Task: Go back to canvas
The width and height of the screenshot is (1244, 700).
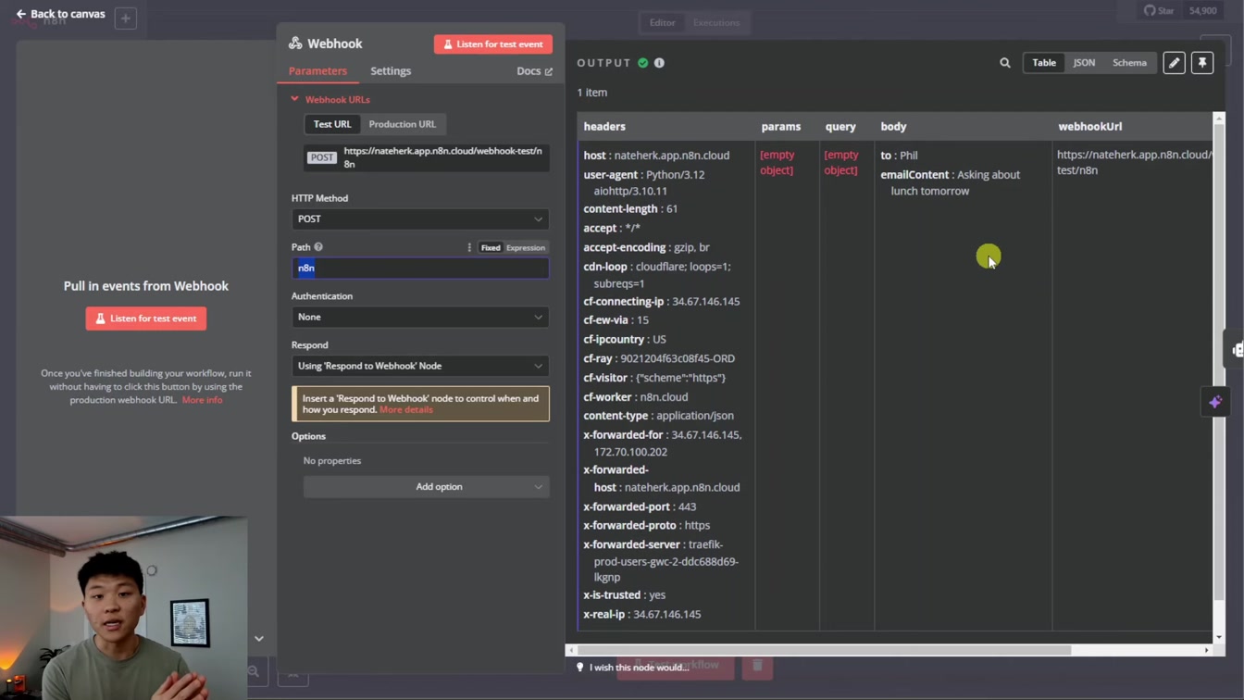Action: pyautogui.click(x=61, y=14)
